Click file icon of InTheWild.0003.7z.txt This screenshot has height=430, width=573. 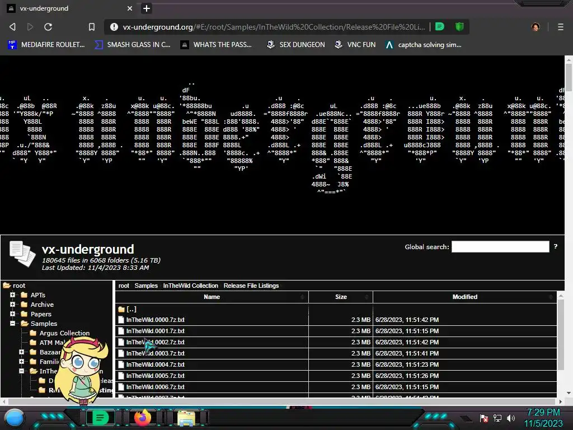tap(121, 353)
